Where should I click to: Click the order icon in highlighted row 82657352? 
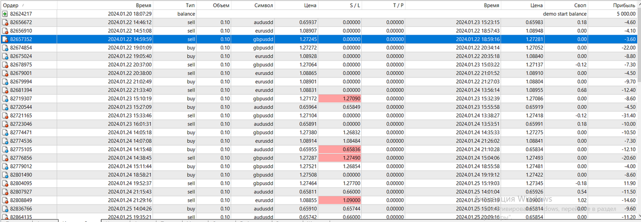(5, 39)
